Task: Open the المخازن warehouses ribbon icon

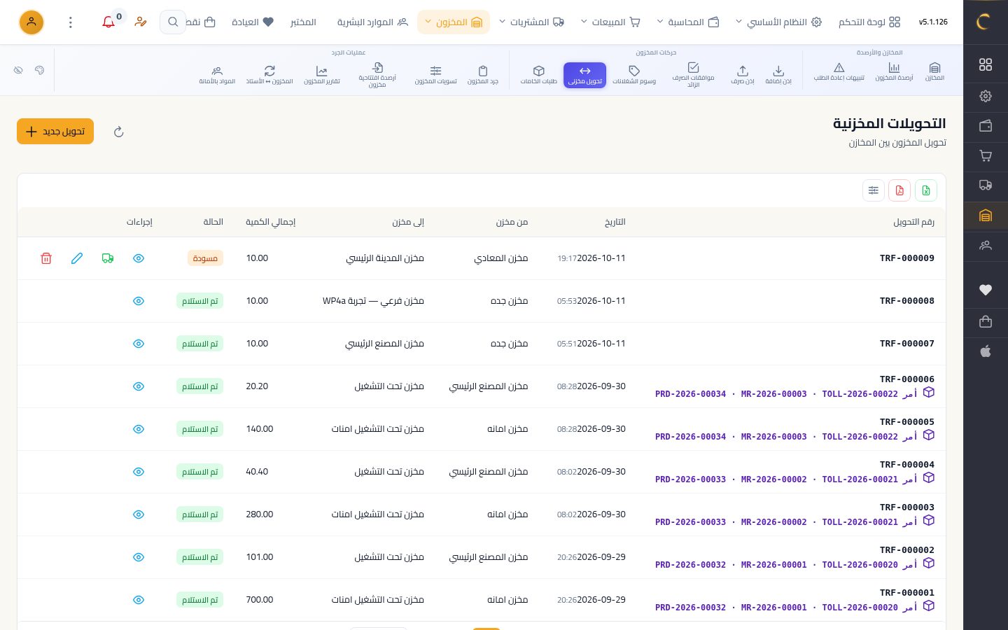Action: pos(934,71)
